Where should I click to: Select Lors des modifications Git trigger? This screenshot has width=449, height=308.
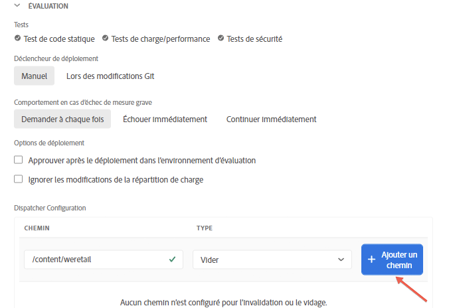[x=110, y=76]
